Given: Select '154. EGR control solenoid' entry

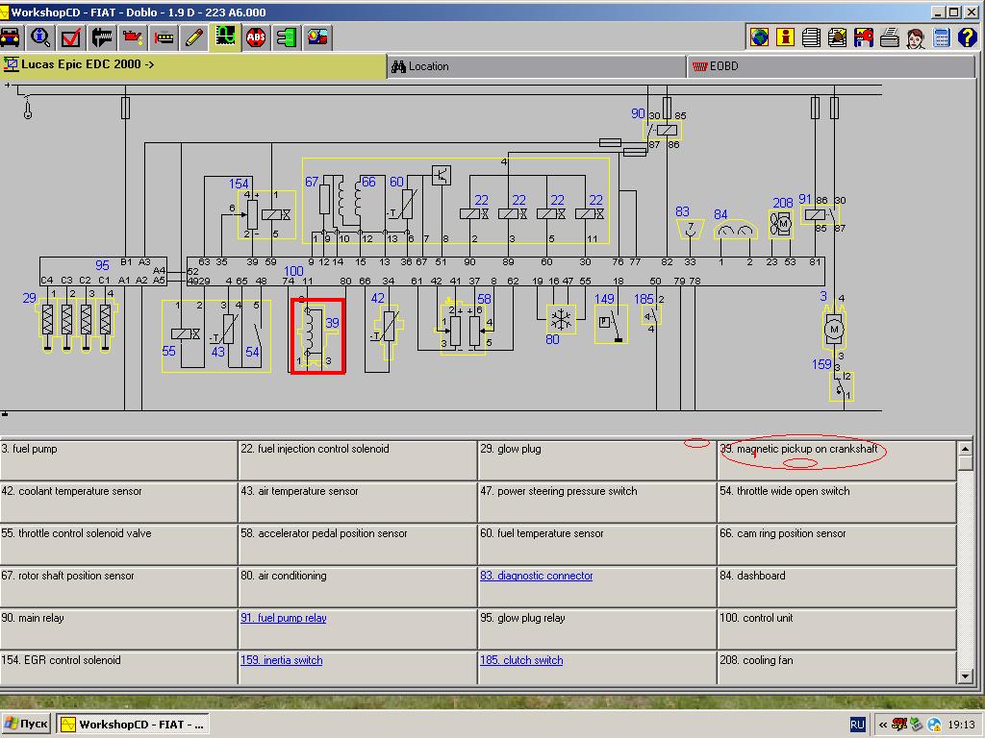Looking at the screenshot, I should coord(118,671).
